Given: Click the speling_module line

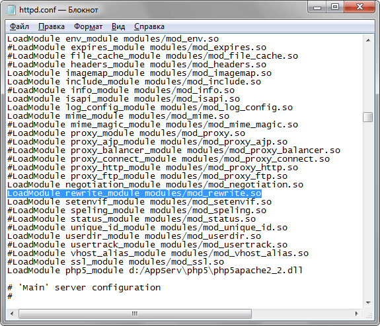Looking at the screenshot, I should [137, 211].
